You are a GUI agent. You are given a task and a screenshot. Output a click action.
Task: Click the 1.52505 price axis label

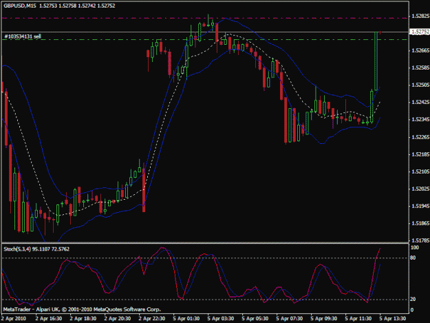click(420, 85)
